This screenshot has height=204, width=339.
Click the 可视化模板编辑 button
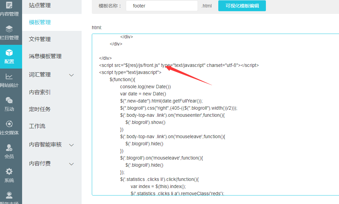tap(242, 6)
